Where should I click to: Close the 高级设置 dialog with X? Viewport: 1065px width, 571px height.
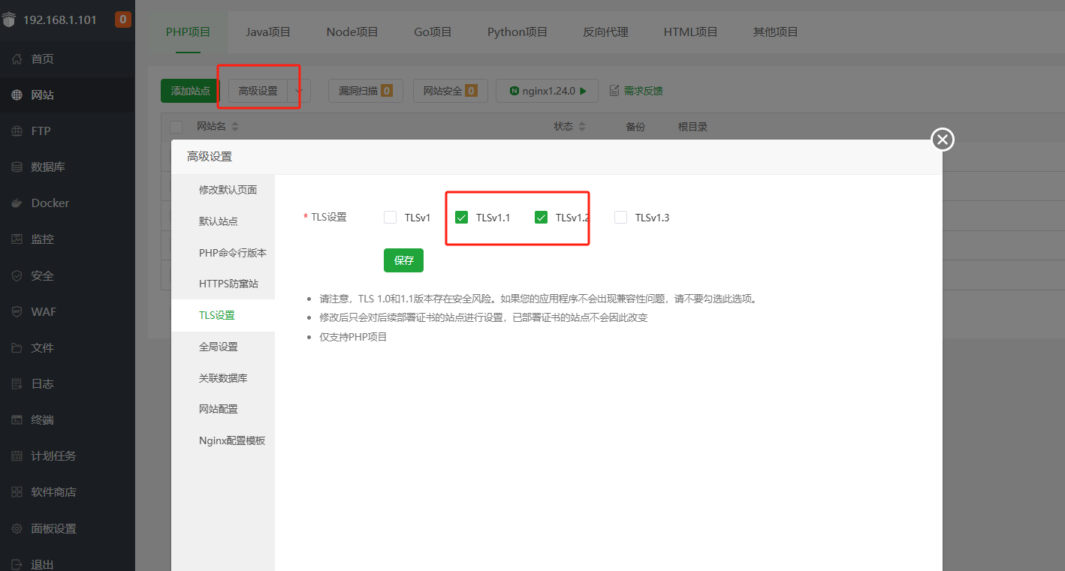(x=943, y=140)
